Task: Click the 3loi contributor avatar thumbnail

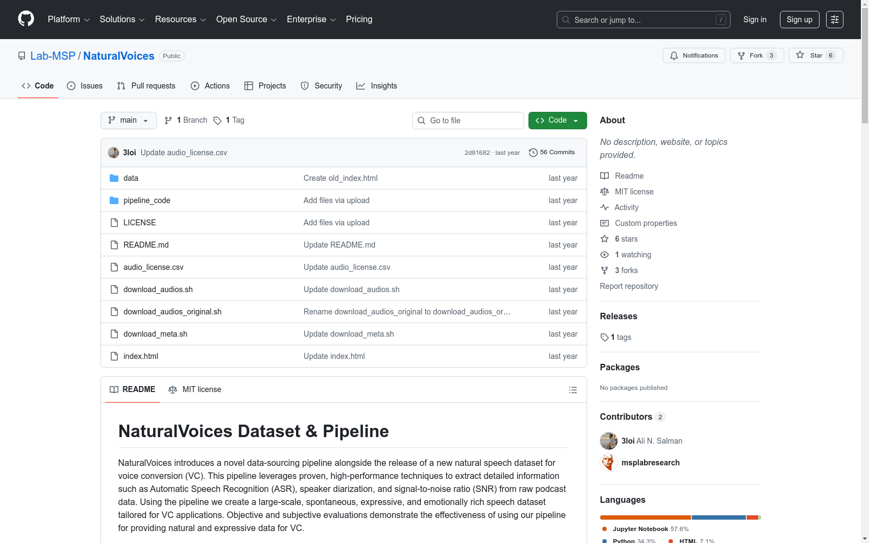Action: [x=609, y=441]
